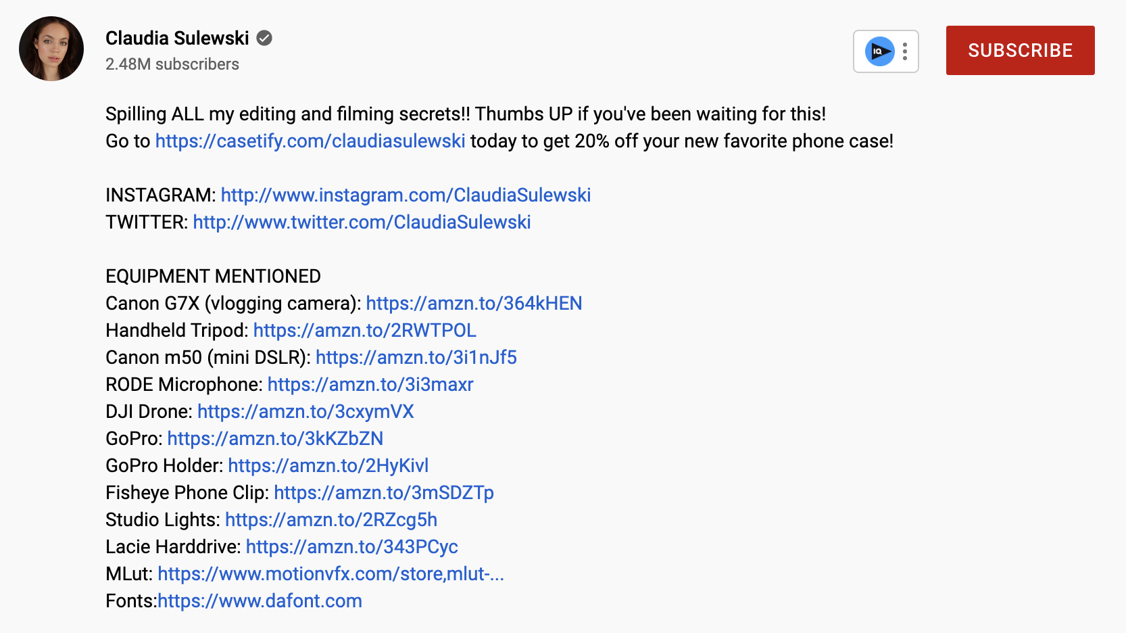Open the GoPro Holder Amazon link

click(x=328, y=465)
